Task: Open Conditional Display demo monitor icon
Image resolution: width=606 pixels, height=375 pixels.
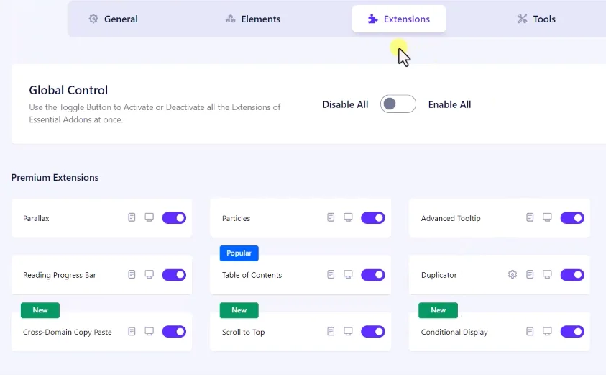Action: pos(547,331)
